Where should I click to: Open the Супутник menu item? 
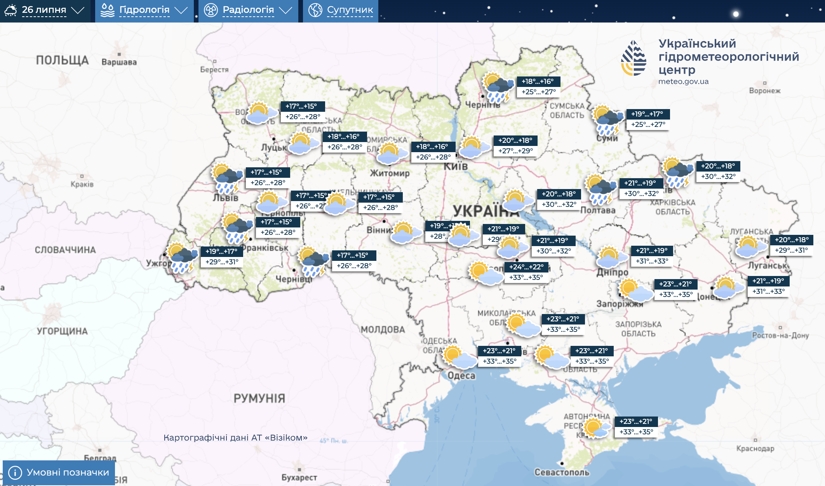tap(350, 10)
